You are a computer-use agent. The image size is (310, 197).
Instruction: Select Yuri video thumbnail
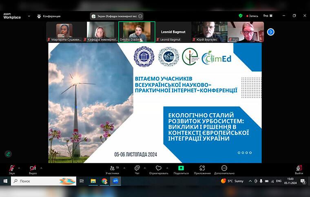(246, 32)
